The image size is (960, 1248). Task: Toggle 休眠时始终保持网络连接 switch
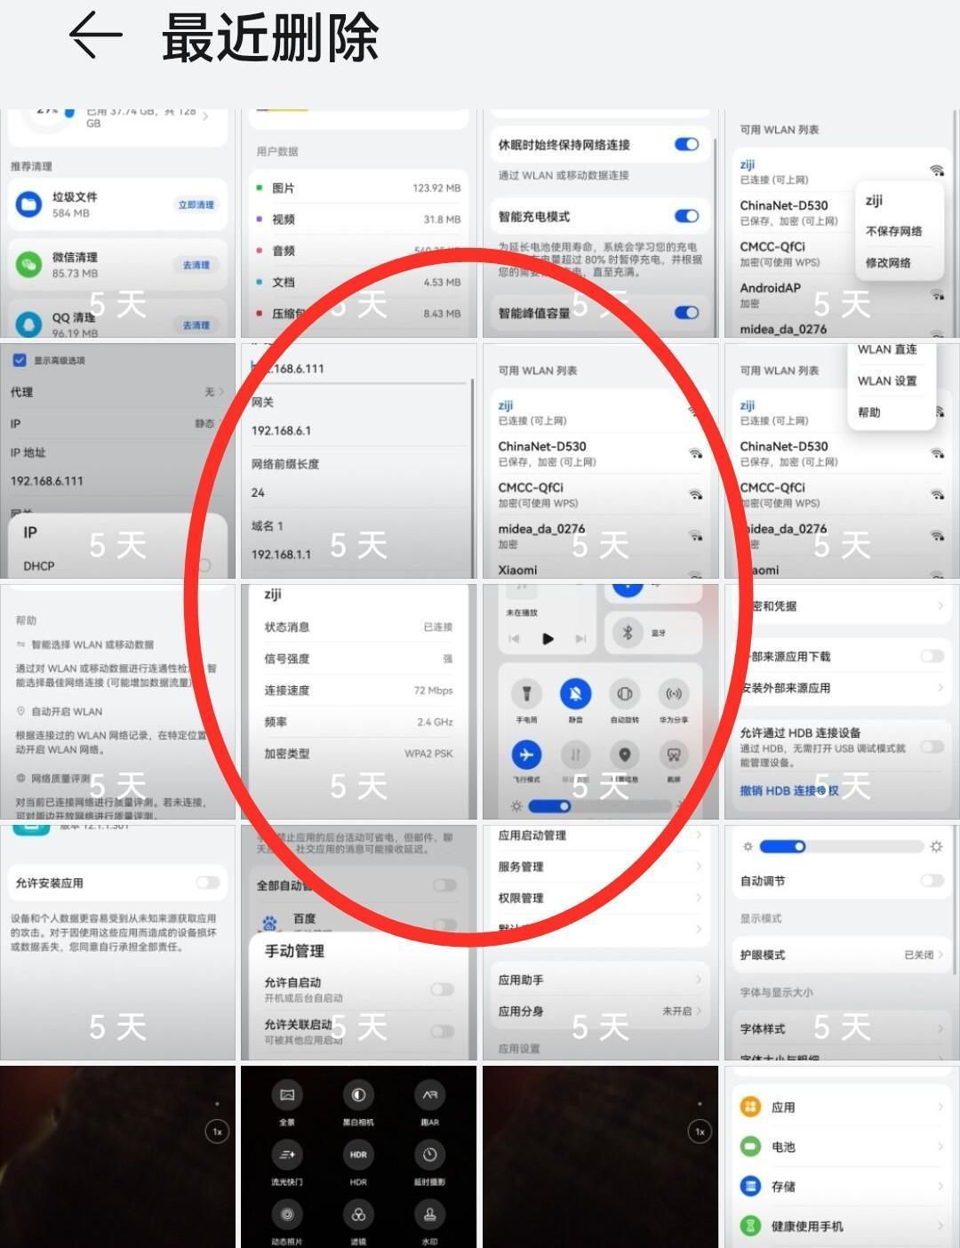click(x=686, y=144)
